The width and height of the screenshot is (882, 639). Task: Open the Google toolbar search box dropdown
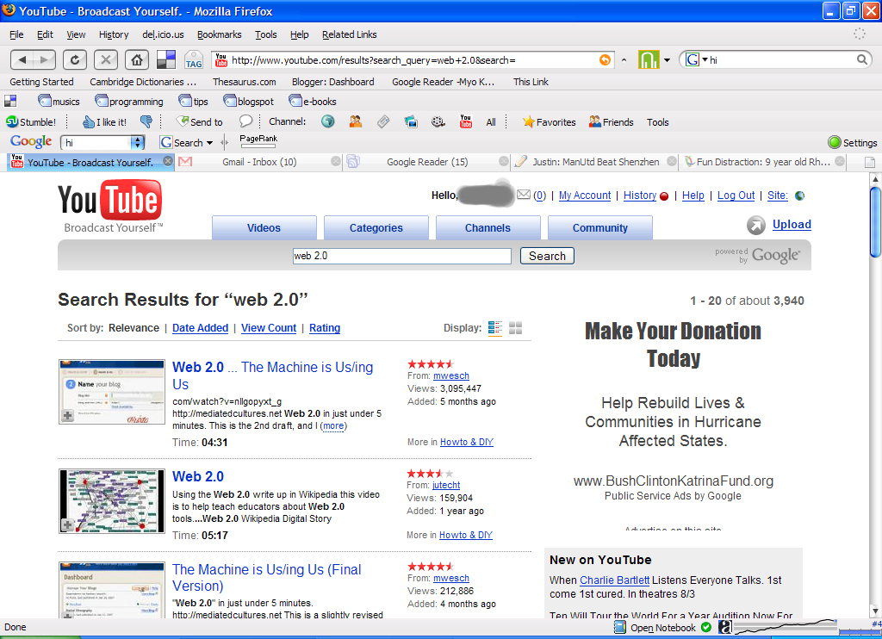tap(137, 143)
